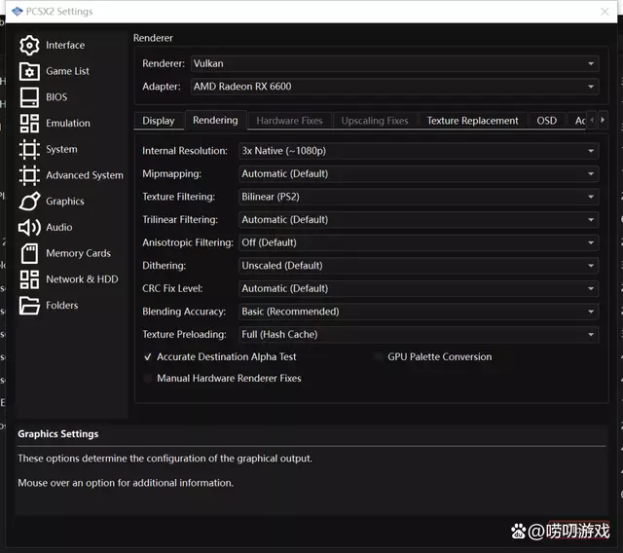The width and height of the screenshot is (623, 553).
Task: Open Network & HDD grid icon
Action: (x=29, y=279)
